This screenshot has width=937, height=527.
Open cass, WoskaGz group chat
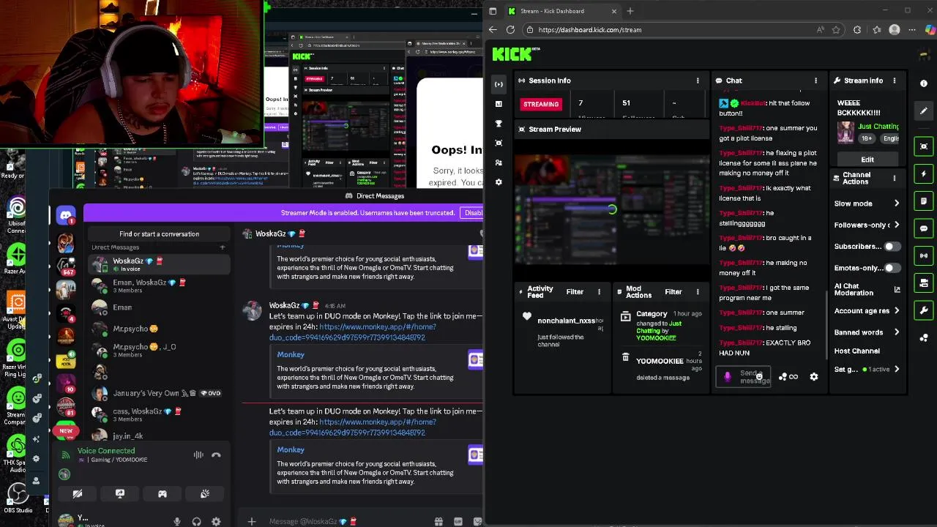pos(159,415)
